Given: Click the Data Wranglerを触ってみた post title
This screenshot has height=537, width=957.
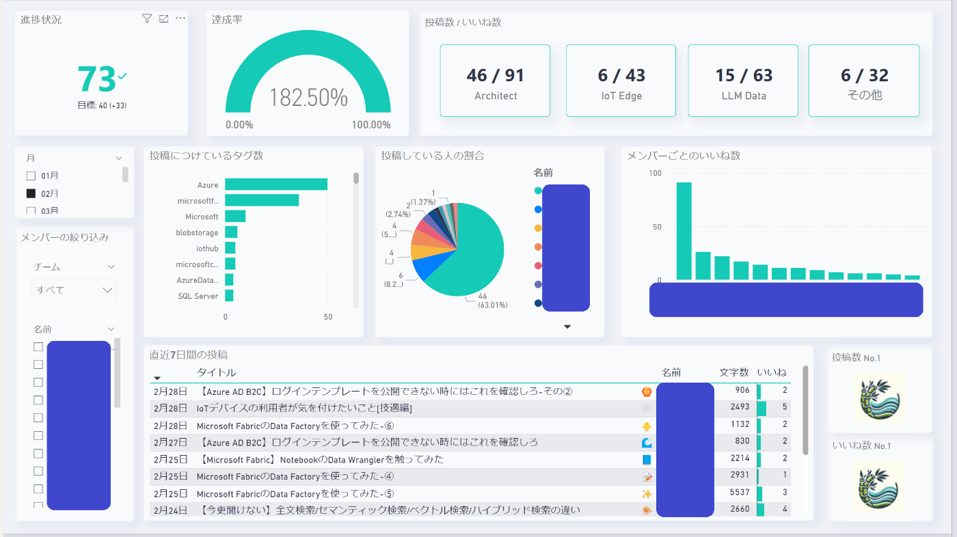Looking at the screenshot, I should (x=320, y=459).
